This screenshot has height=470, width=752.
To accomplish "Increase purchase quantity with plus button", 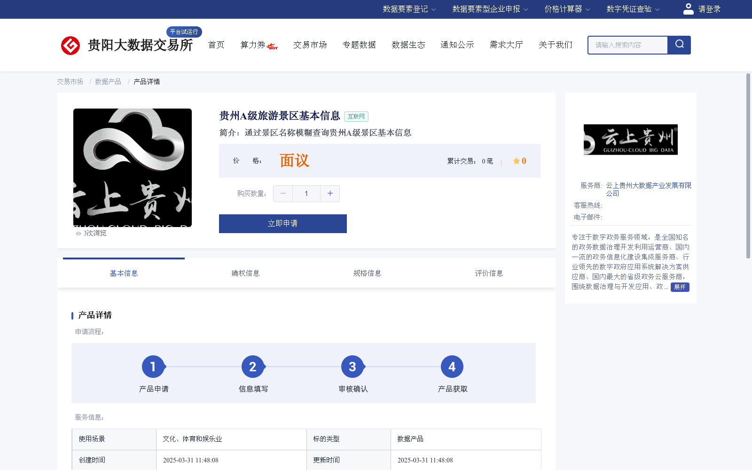I will pyautogui.click(x=330, y=193).
